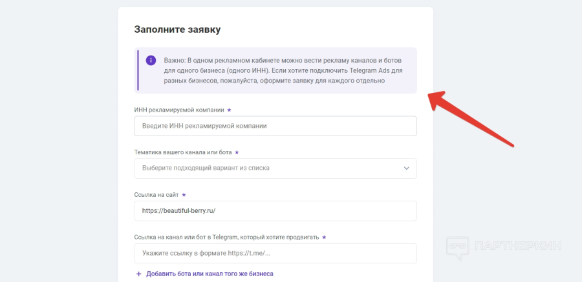Viewport: 582px width, 282px height.
Task: Click the ИНН рекламируемой компании label
Action: point(179,110)
